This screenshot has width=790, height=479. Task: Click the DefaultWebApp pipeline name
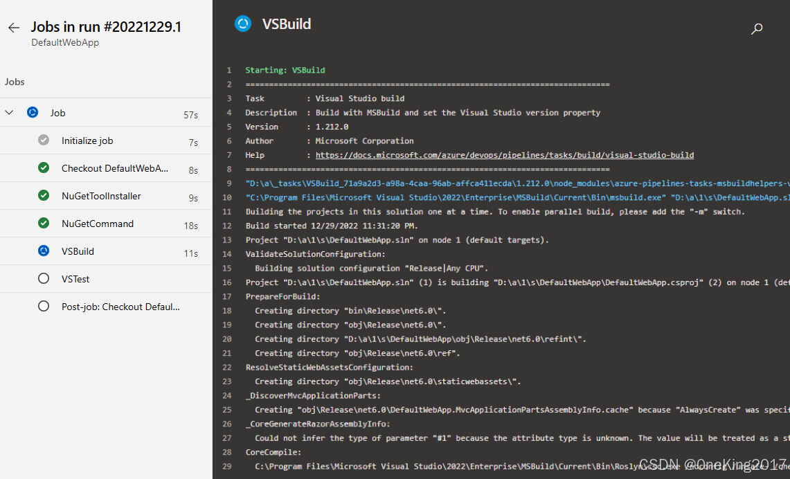tap(65, 43)
